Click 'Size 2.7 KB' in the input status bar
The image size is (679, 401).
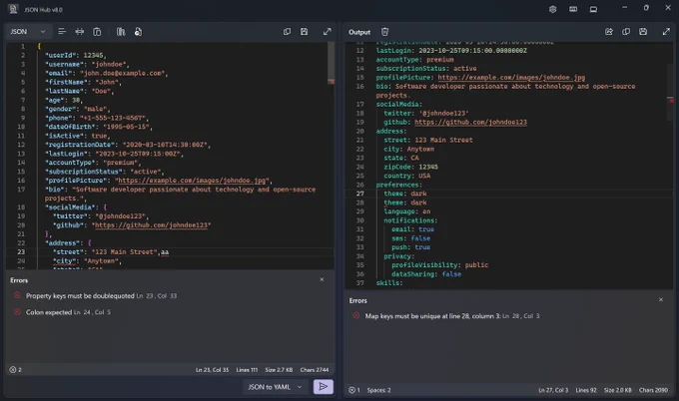coord(279,369)
